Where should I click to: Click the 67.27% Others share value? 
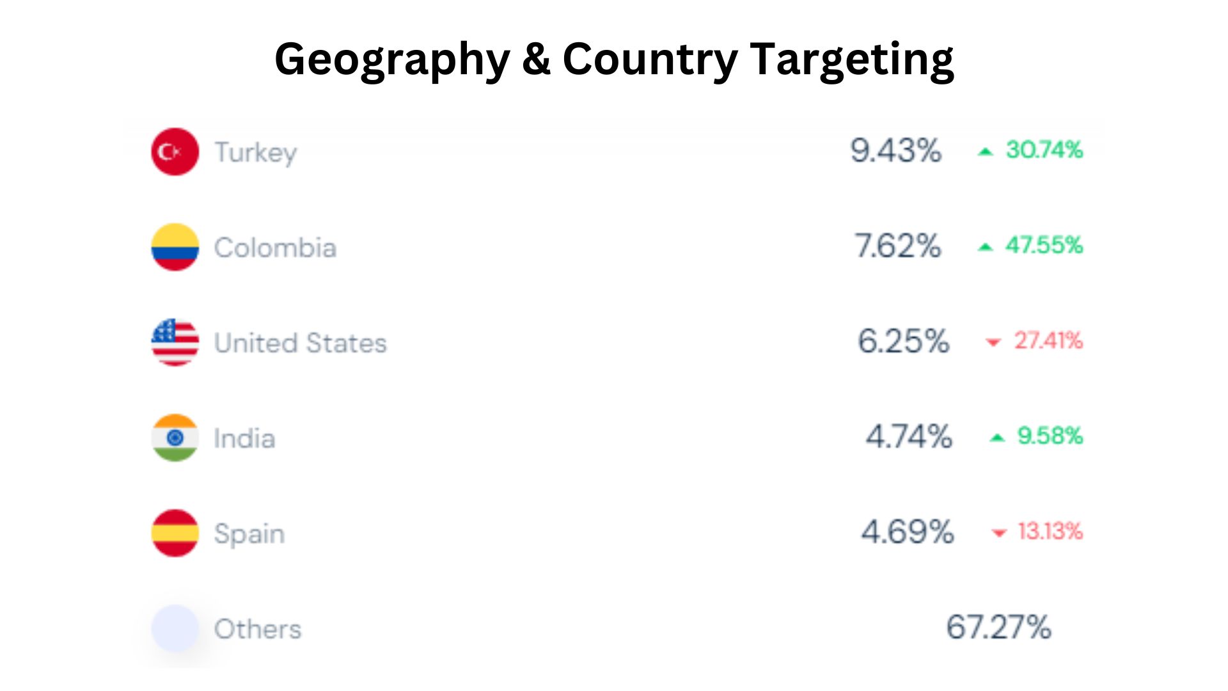[998, 627]
